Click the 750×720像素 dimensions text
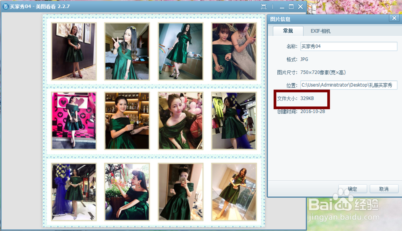The image size is (402, 231). tap(323, 72)
